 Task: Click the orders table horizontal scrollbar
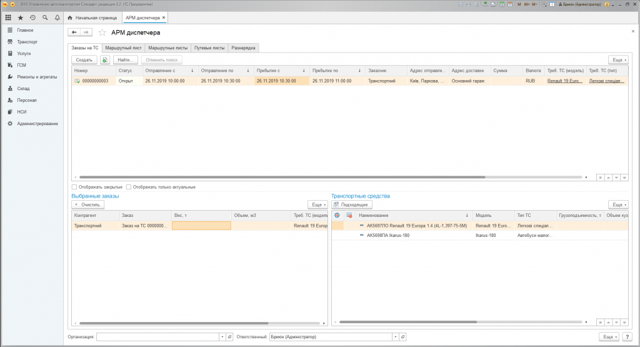point(282,177)
